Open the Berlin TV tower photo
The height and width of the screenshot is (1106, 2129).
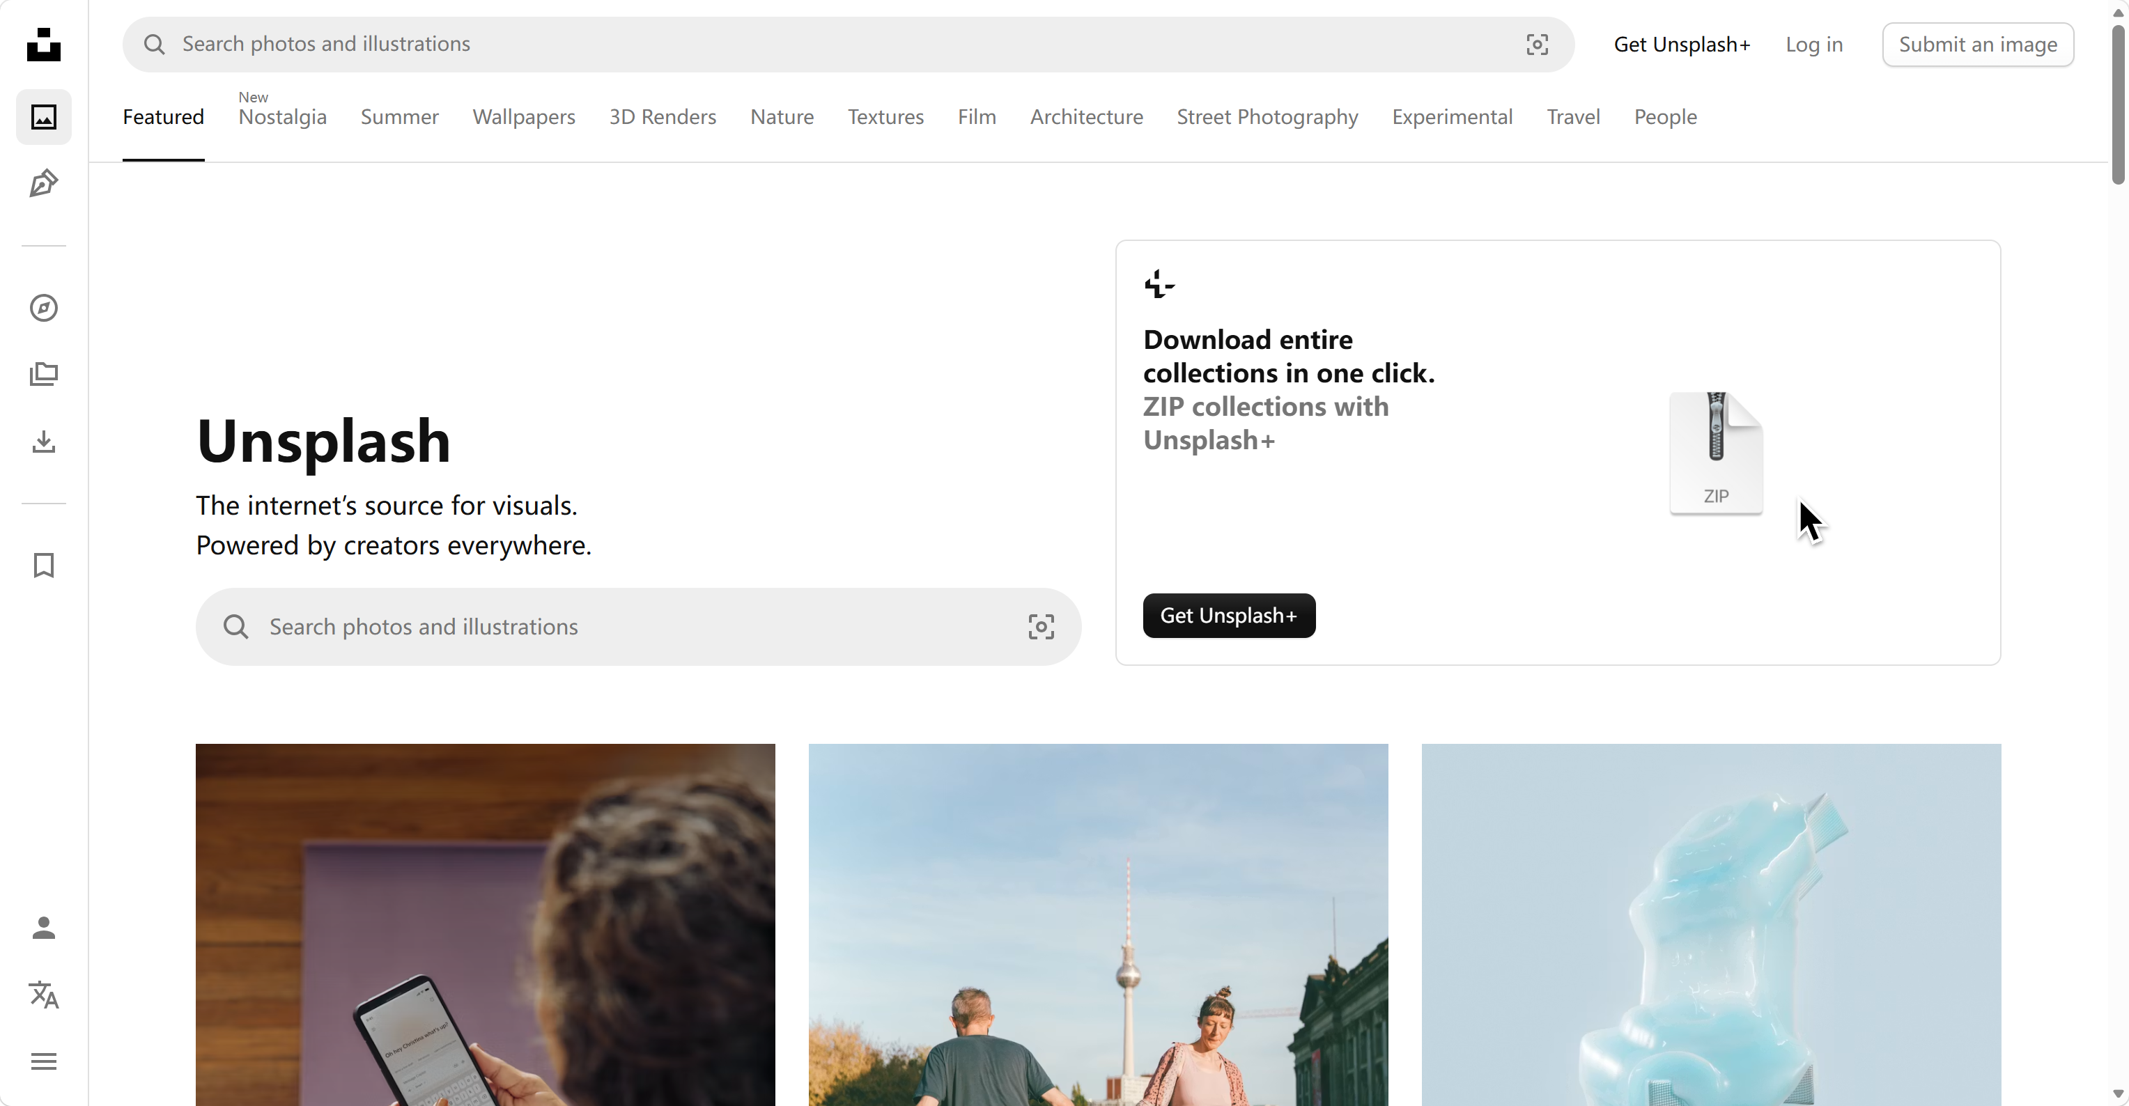[x=1099, y=925]
